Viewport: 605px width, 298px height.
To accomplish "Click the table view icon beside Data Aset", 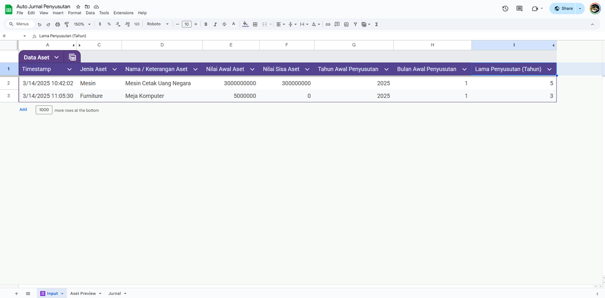I will pyautogui.click(x=72, y=57).
